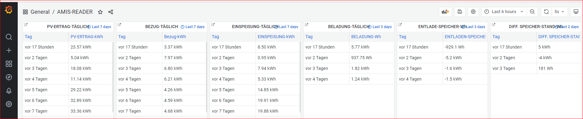Open the Dashboards grid icon in sidebar
Image resolution: width=583 pixels, height=119 pixels.
pyautogui.click(x=9, y=64)
